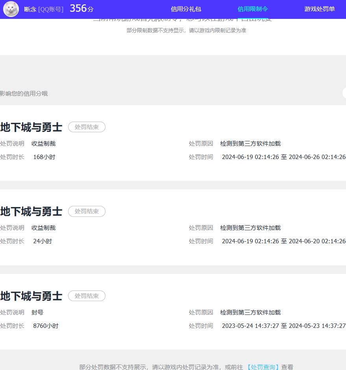Click the 356分 credit score
Viewport: 346px width, 370px height.
81,9
